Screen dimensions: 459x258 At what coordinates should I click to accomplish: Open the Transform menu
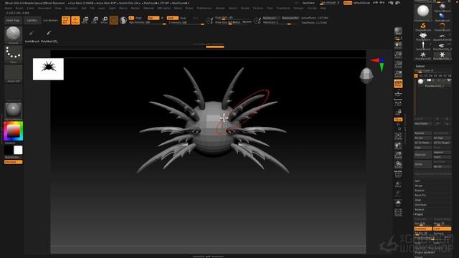pyautogui.click(x=283, y=8)
